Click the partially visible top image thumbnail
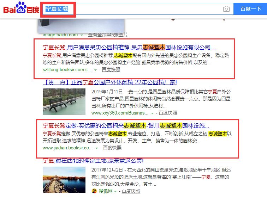Screen dimensions: 267x198 (x=81, y=26)
